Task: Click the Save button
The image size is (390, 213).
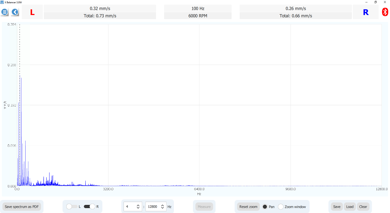Action: pos(337,206)
